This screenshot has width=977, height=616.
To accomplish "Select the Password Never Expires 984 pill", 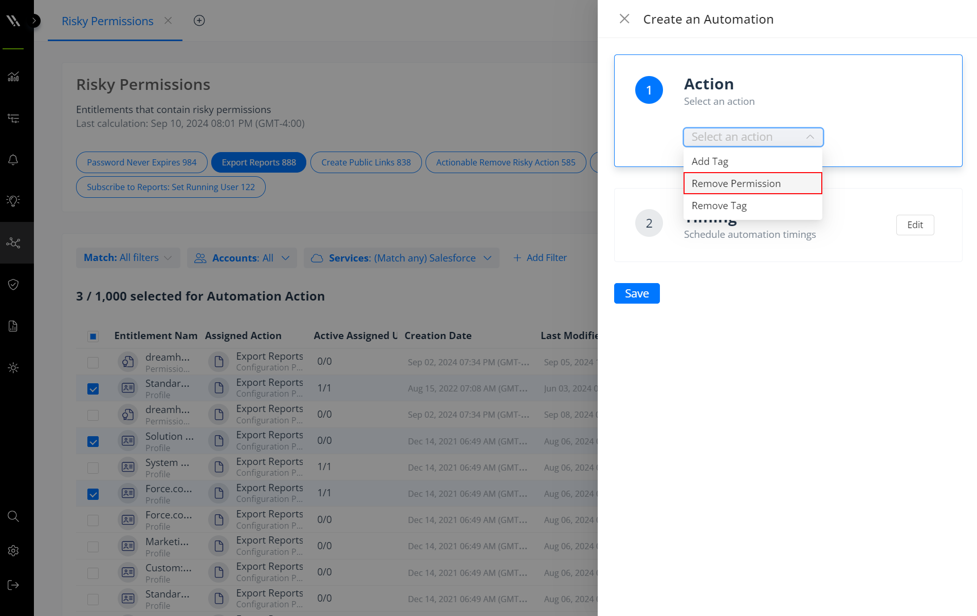I will 142,162.
